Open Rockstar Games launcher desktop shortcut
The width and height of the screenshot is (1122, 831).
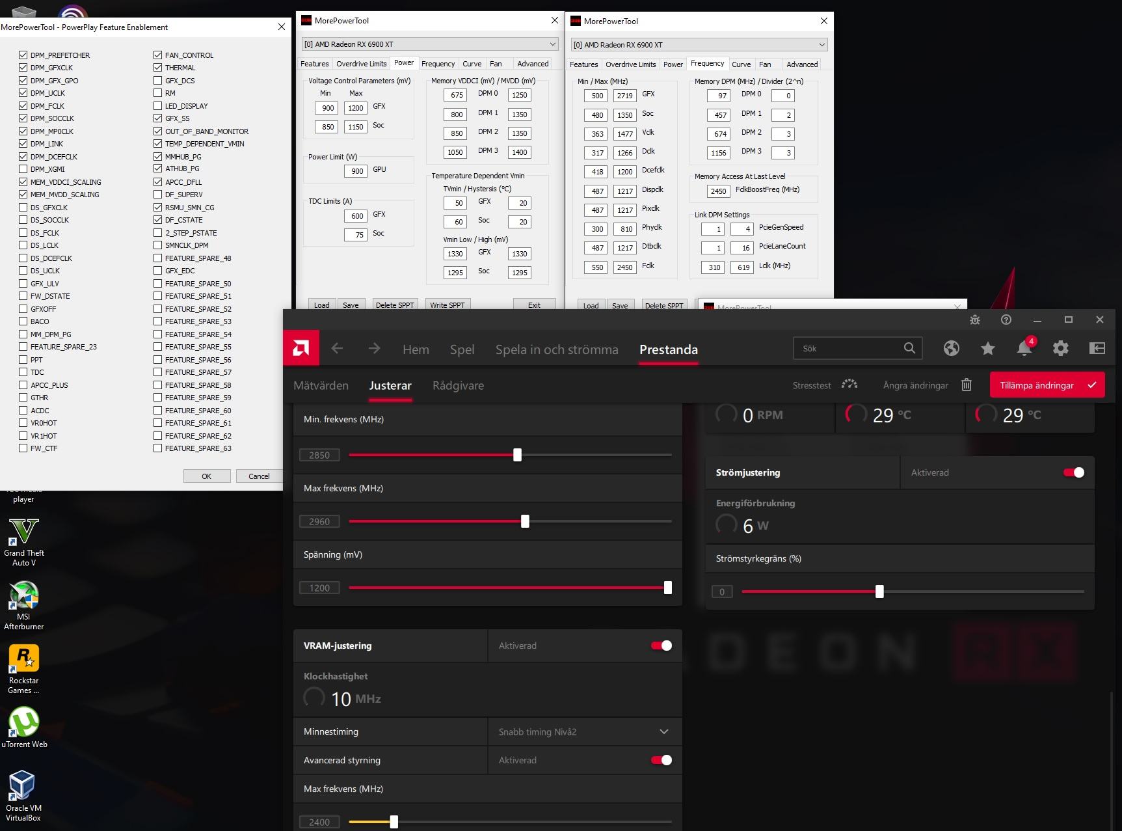23,670
